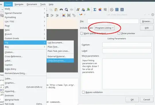Screen dimensions: 155x105
Task: Toggle emphasis text style icon
Action: [x=78, y=10]
